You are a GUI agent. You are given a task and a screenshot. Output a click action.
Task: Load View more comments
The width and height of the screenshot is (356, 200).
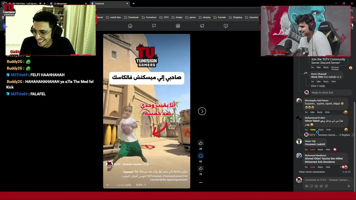pos(312,172)
